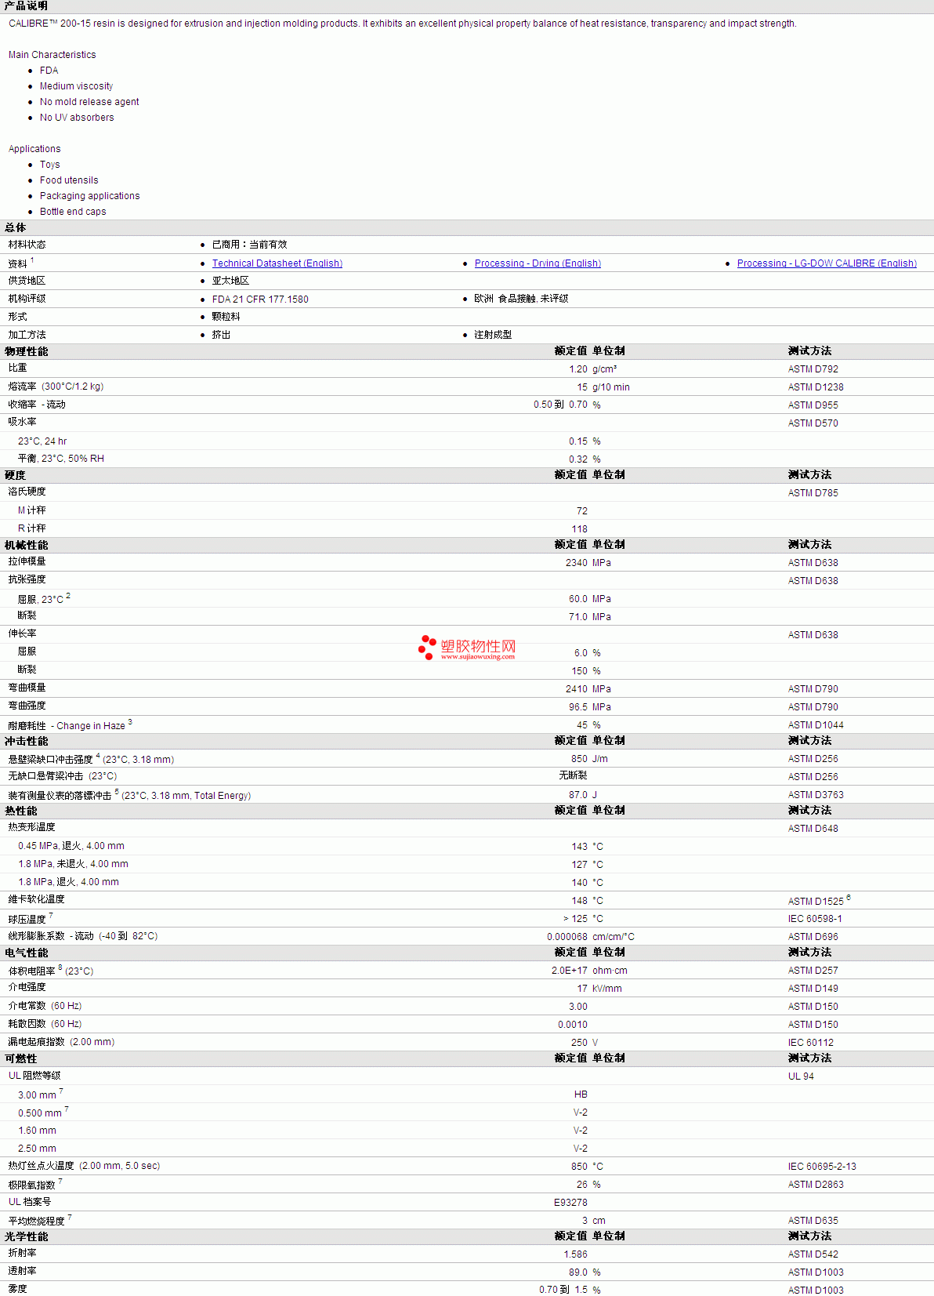Select test method 'ASTM D257'
The image size is (934, 1296).
point(813,971)
